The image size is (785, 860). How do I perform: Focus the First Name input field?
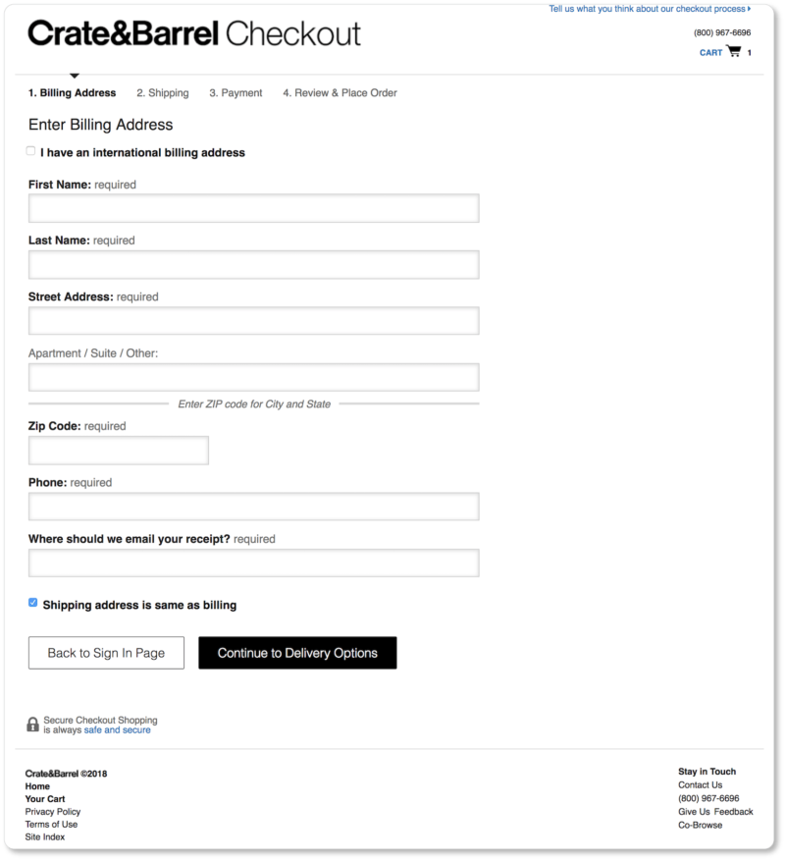[253, 208]
